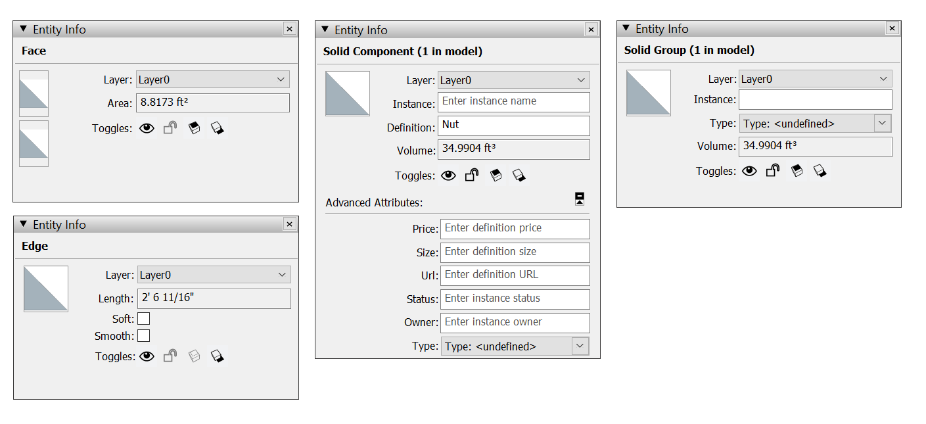Image resolution: width=926 pixels, height=424 pixels.
Task: Toggle lock icon in Solid Group panel
Action: click(x=773, y=171)
